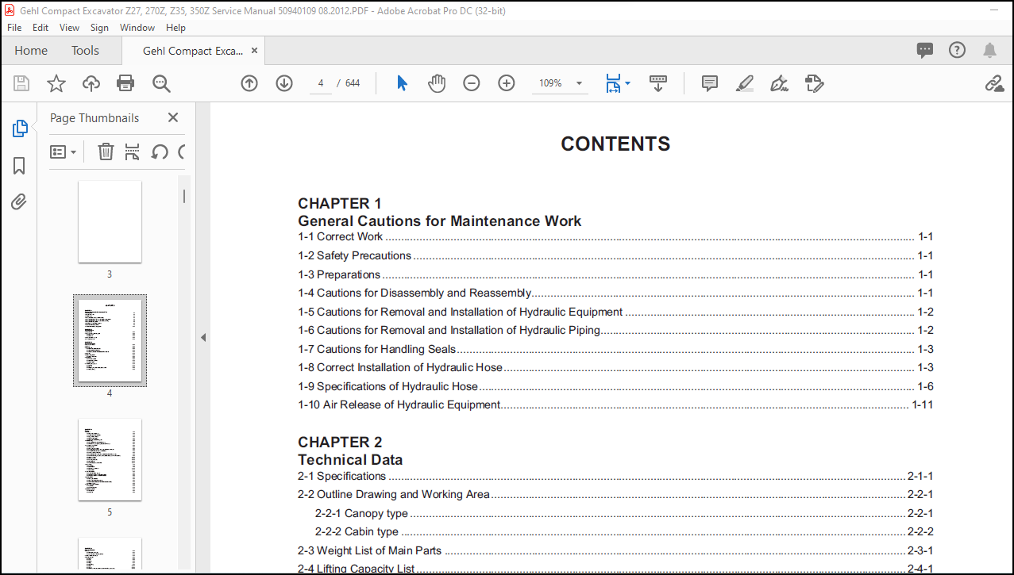The image size is (1014, 575).
Task: Open Page Thumbnails panel icon
Action: 20,128
